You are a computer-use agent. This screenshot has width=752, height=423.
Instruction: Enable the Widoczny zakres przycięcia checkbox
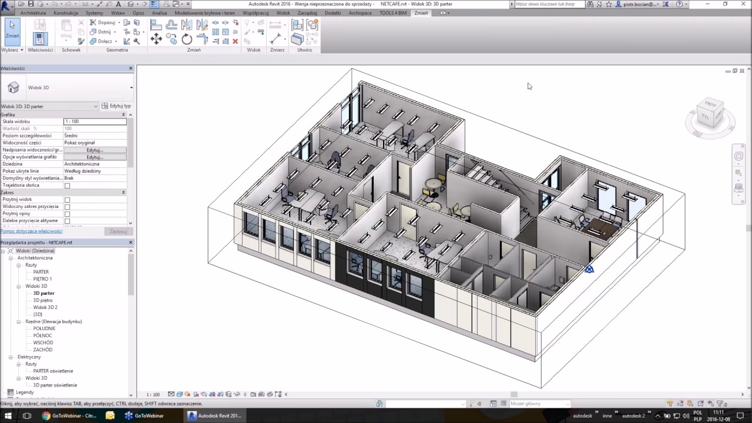click(x=67, y=207)
